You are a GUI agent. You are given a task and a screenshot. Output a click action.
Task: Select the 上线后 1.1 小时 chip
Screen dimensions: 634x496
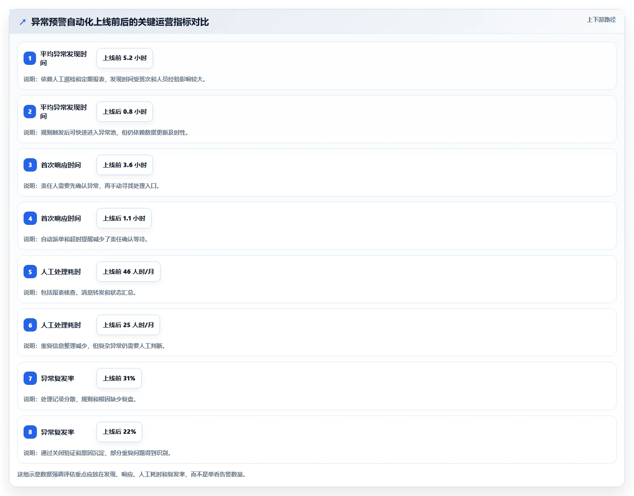(124, 218)
